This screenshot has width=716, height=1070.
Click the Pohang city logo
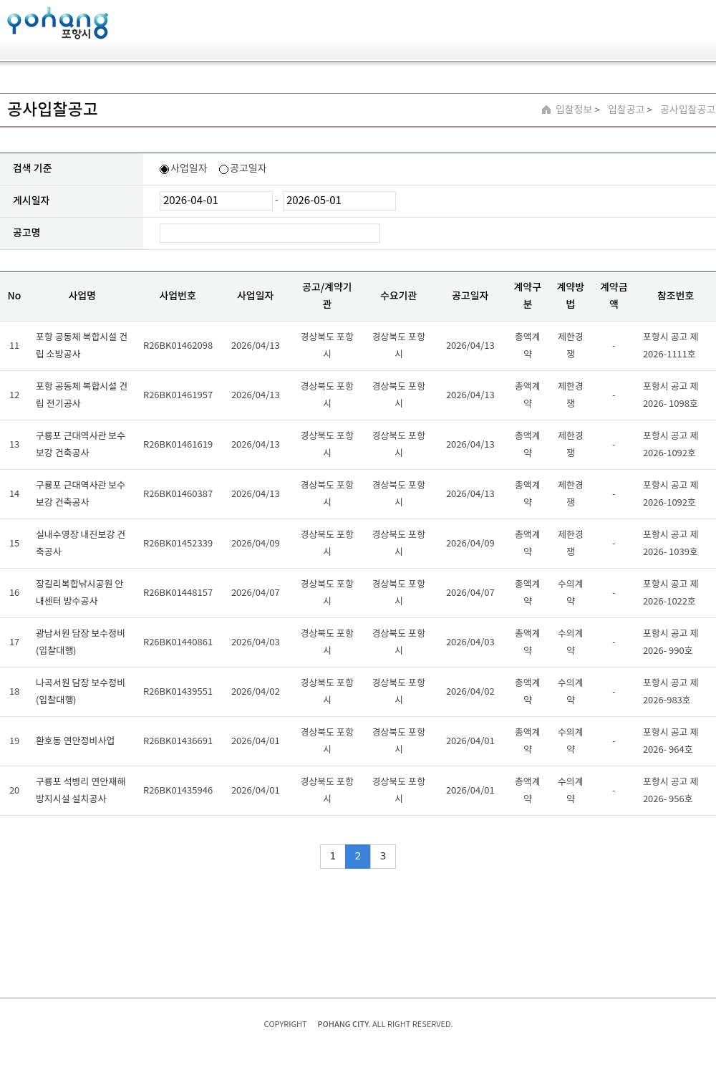tap(57, 24)
